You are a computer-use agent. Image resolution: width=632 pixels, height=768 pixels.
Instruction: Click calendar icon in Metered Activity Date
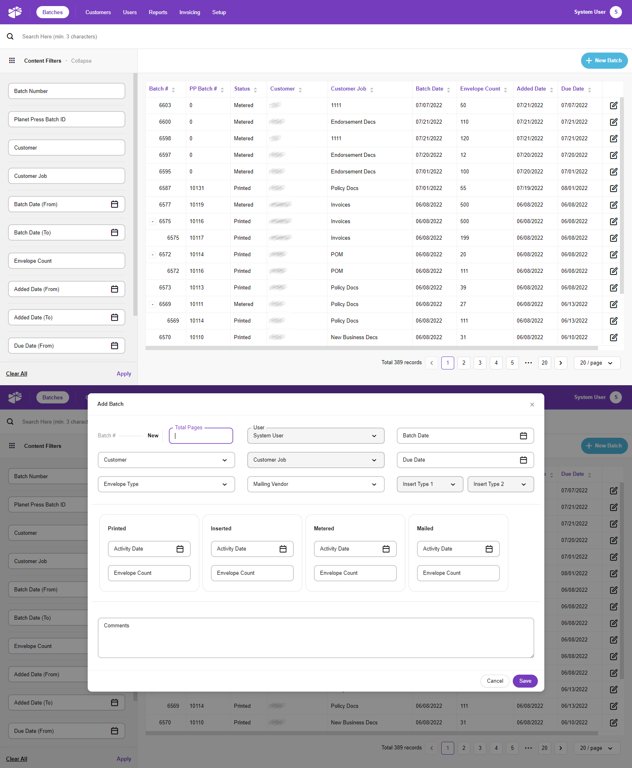[386, 549]
